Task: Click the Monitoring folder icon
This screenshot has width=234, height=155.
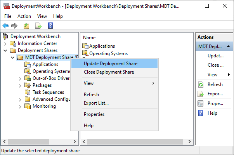Action: coord(28,106)
